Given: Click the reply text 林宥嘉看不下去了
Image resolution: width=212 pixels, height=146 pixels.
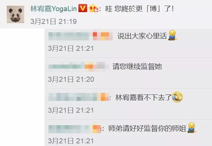Looking at the screenshot, I should click(x=144, y=98).
